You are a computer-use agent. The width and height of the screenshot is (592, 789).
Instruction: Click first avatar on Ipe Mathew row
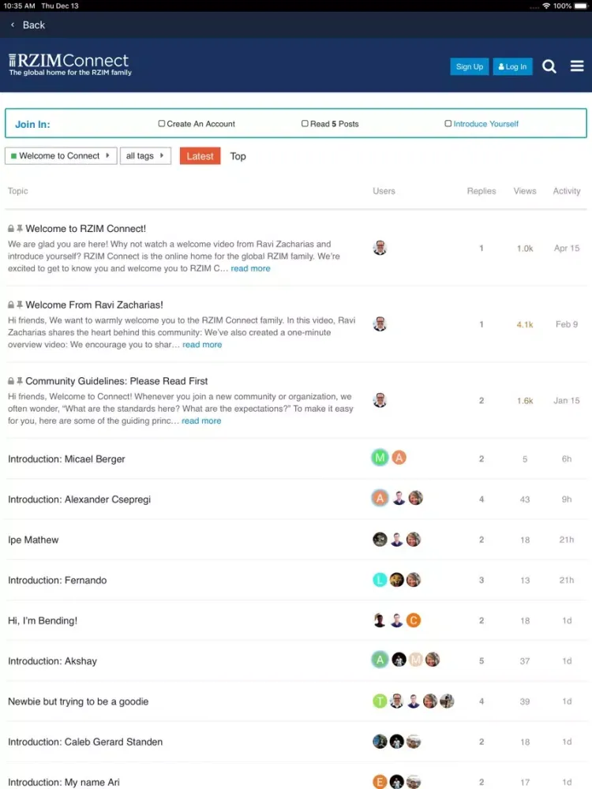coord(380,540)
